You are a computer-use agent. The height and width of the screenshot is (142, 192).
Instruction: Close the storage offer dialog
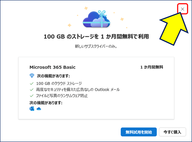tap(182, 9)
